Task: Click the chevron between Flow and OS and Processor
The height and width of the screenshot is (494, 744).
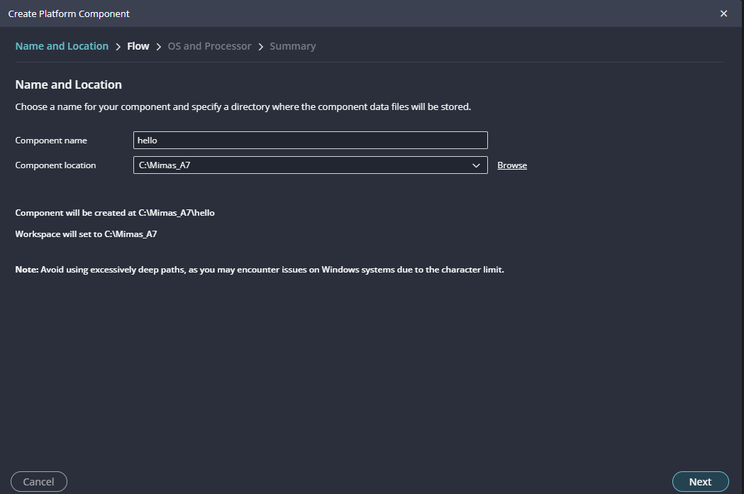Action: (159, 47)
